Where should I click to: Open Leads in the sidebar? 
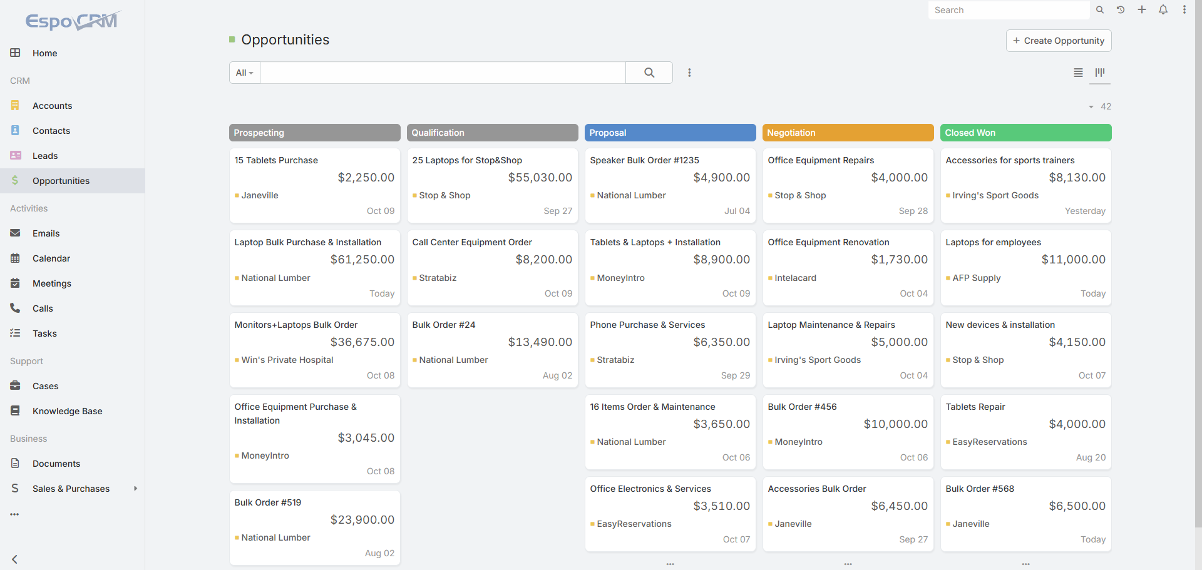click(x=72, y=156)
